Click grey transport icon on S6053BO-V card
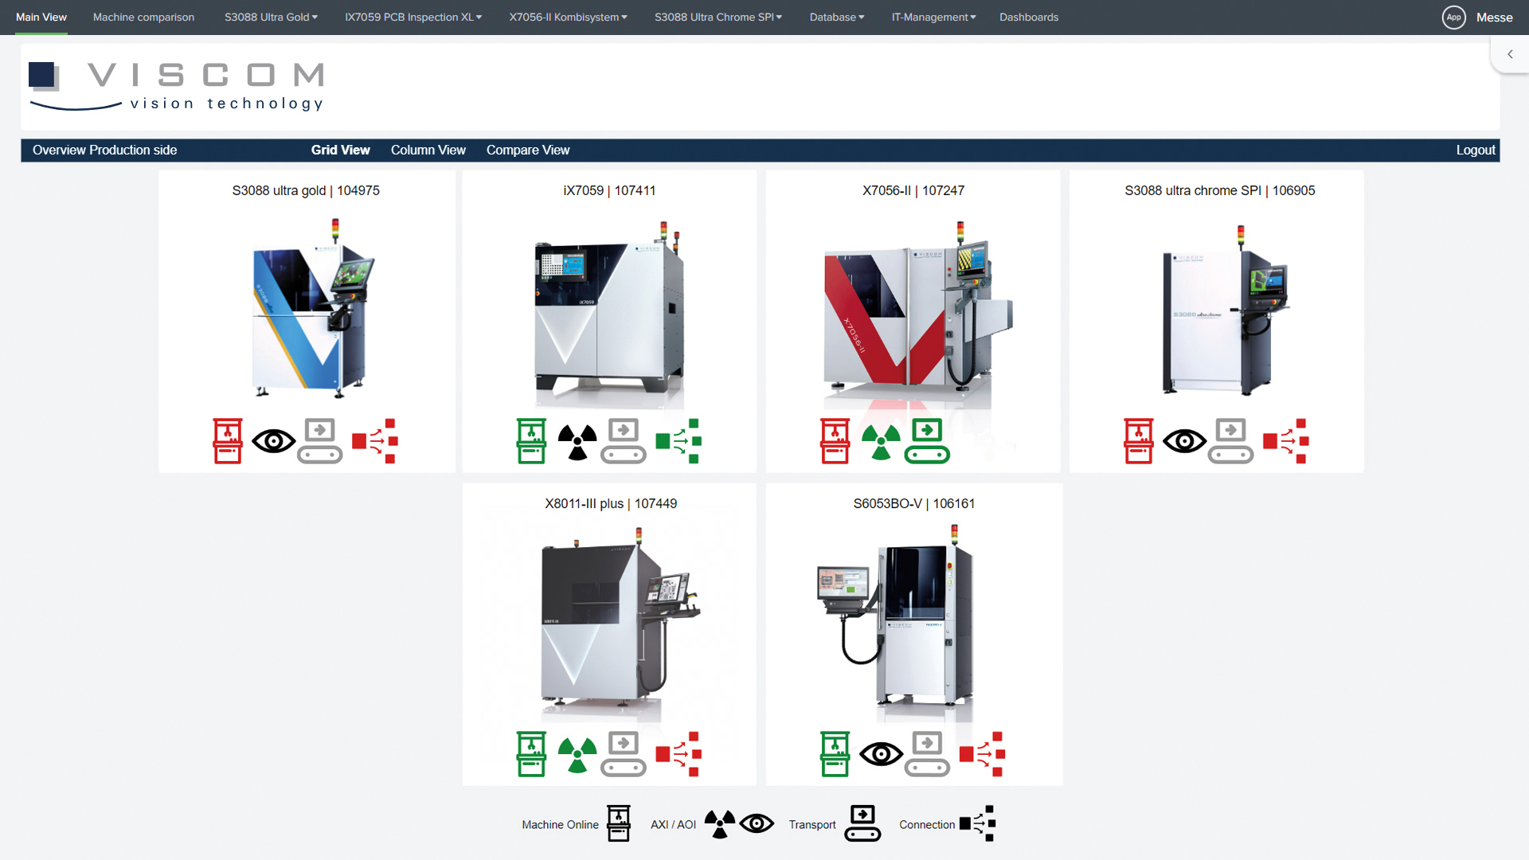 [927, 753]
